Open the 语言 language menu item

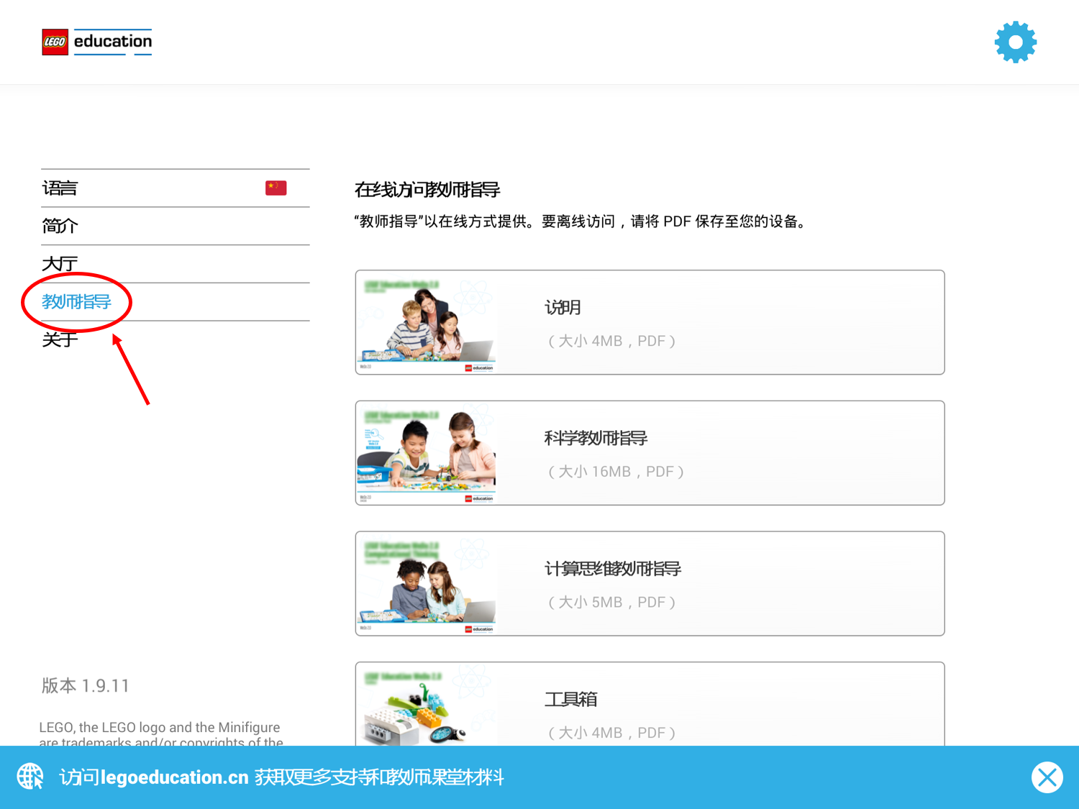coord(60,188)
